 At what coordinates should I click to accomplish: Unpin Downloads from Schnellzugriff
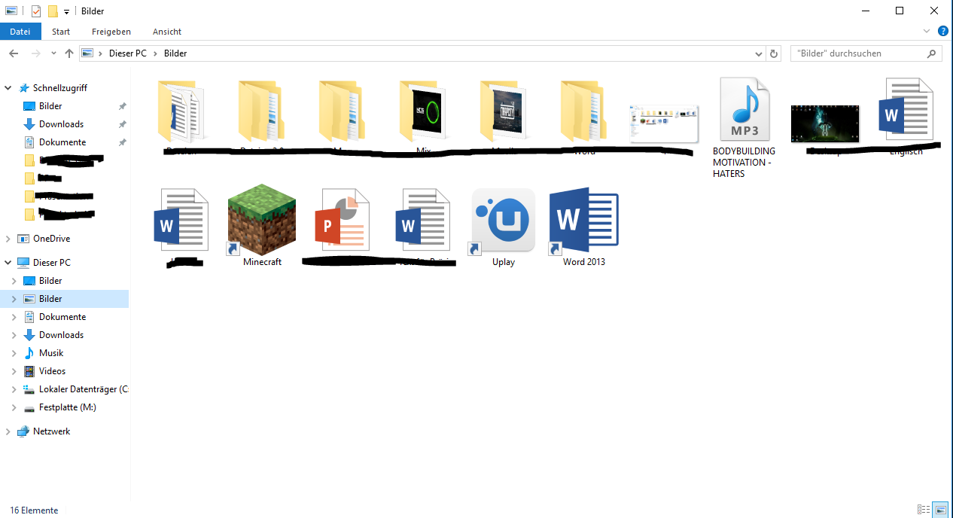pyautogui.click(x=121, y=123)
